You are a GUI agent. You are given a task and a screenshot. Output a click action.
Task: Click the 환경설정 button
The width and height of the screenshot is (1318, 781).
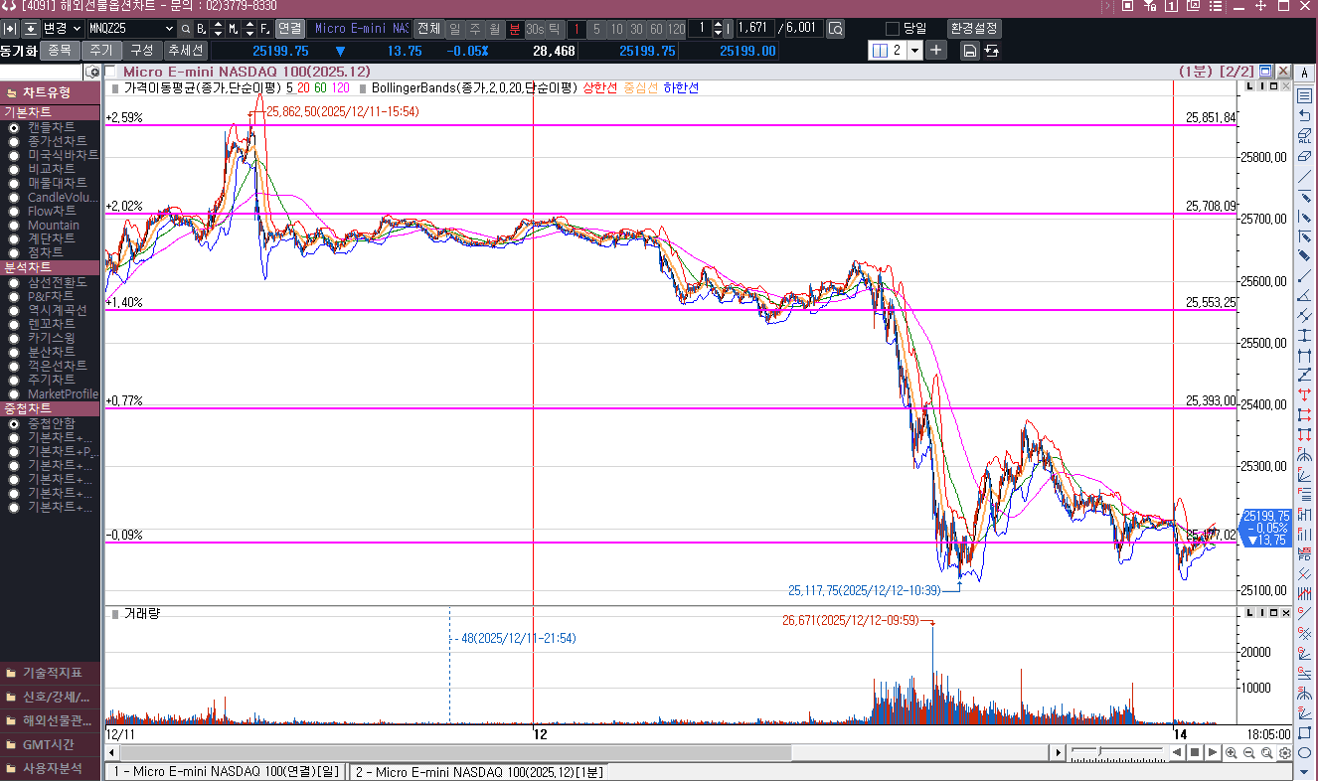(x=974, y=29)
